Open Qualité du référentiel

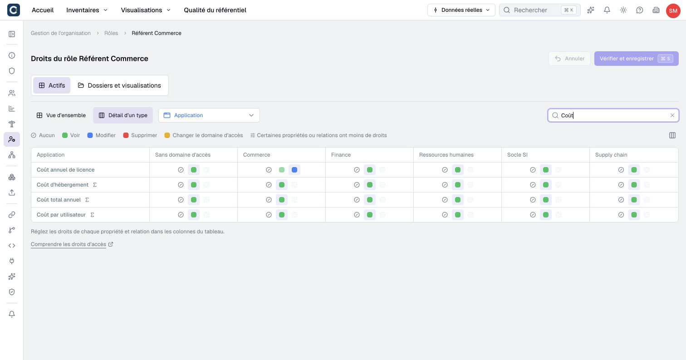click(215, 10)
